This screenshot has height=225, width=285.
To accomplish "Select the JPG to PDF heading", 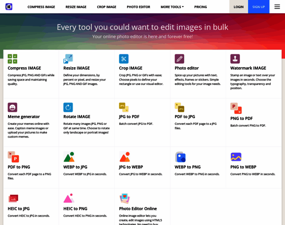I will 129,117.
